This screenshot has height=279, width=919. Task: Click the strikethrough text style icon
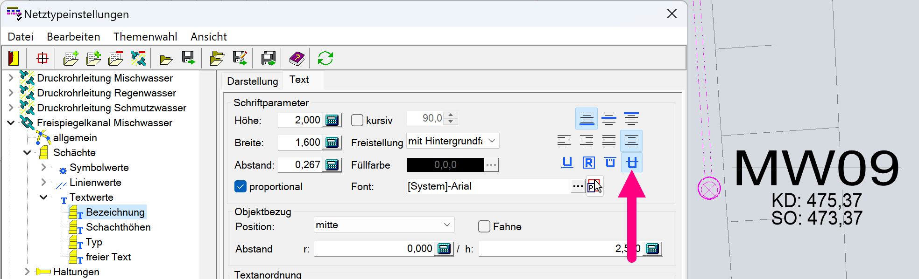[631, 163]
